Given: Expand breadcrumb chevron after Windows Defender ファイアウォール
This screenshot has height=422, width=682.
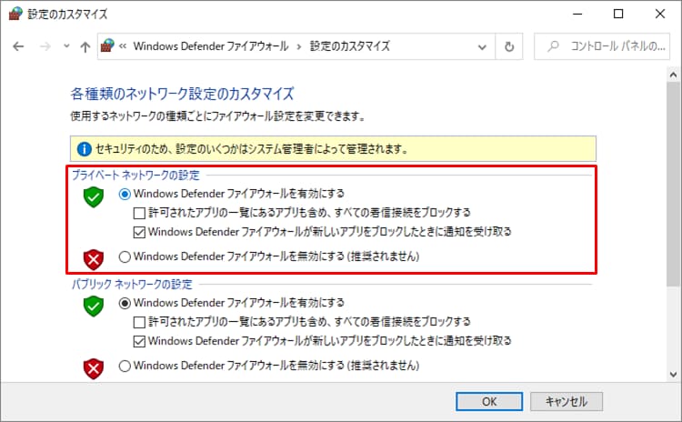Looking at the screenshot, I should 299,46.
